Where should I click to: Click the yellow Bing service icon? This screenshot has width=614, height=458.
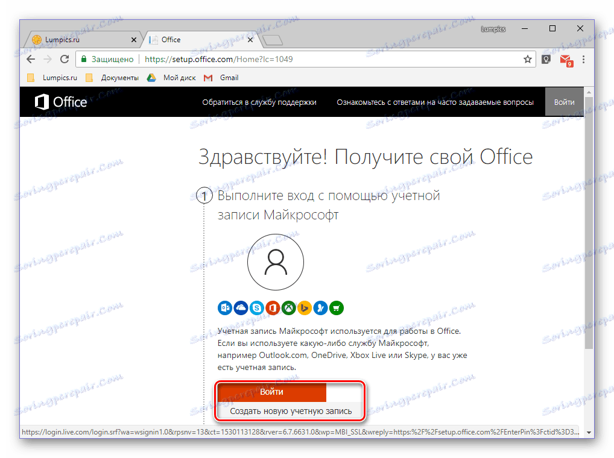point(304,308)
